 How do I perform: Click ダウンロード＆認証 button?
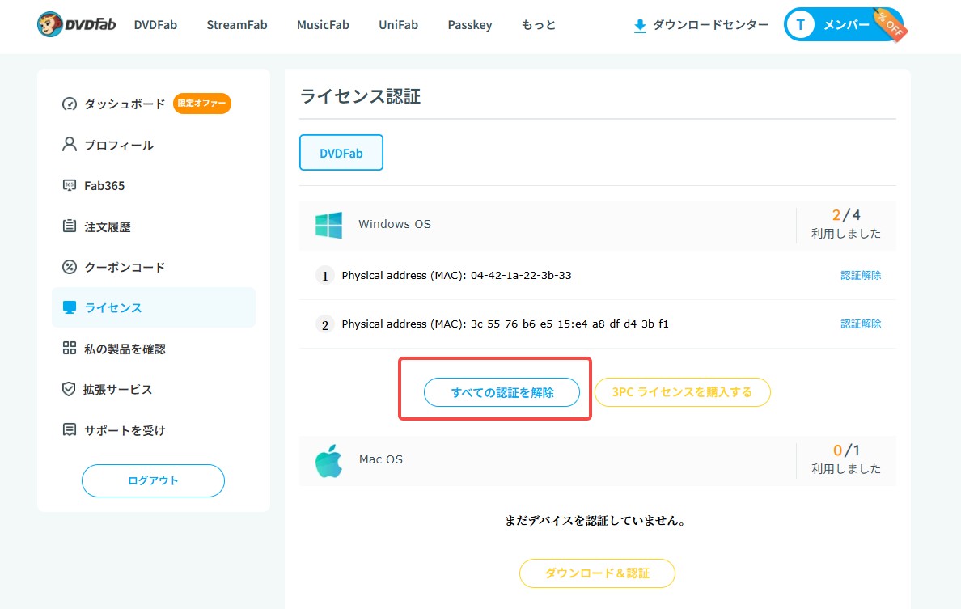click(x=597, y=573)
